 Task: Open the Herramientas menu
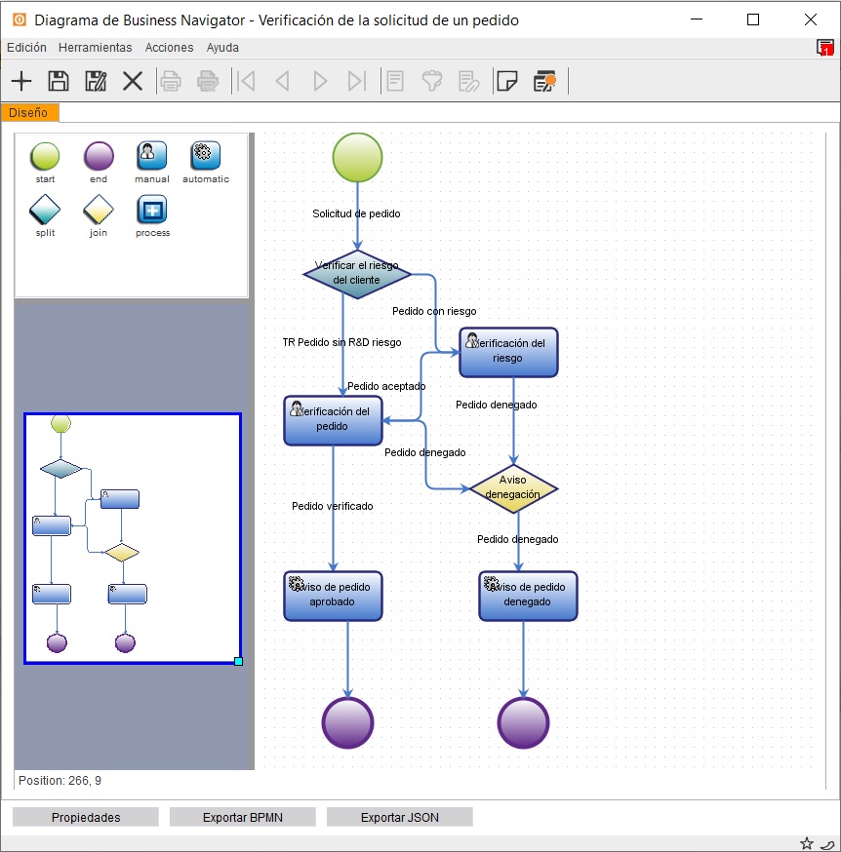(95, 48)
